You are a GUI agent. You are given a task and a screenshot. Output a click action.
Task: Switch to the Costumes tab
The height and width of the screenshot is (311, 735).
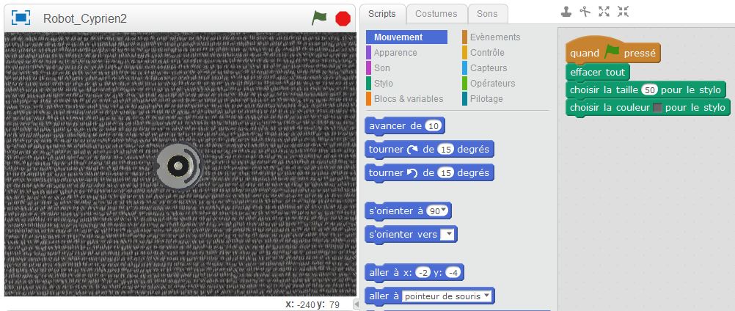(x=436, y=13)
